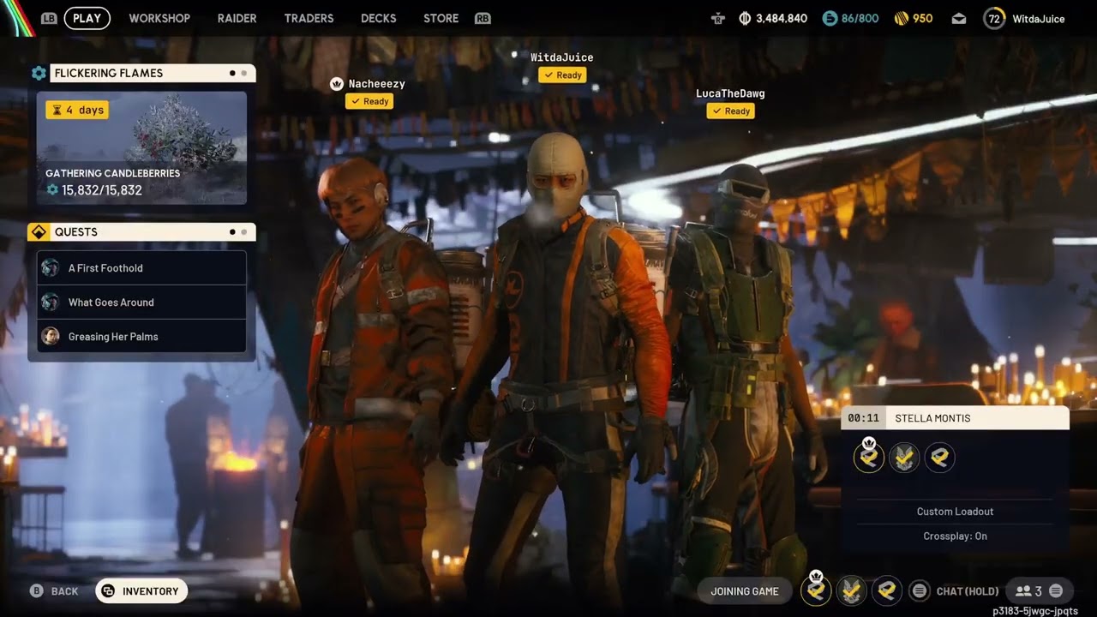Click Nacheeezy's Ready status badge
The image size is (1097, 617).
(369, 101)
